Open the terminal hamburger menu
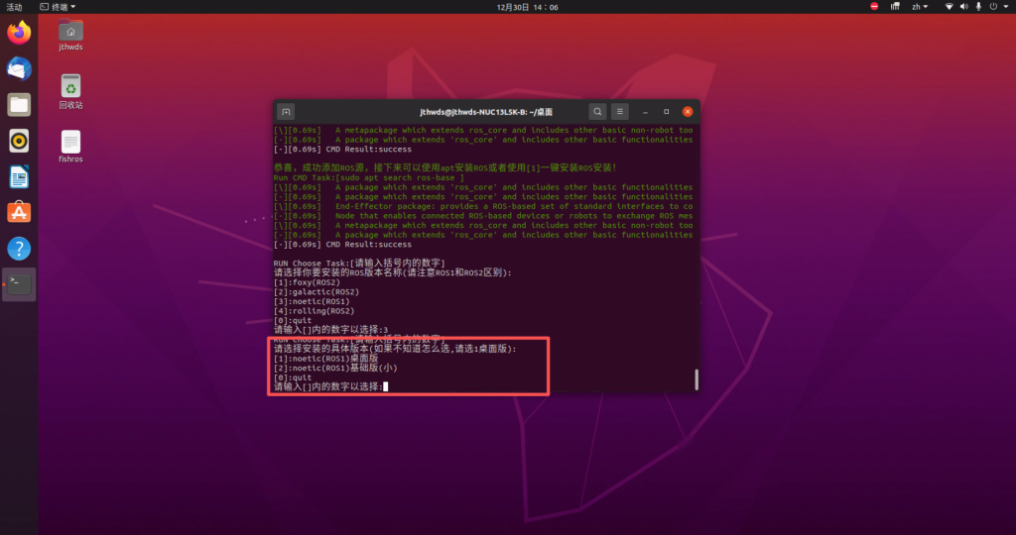This screenshot has width=1016, height=535. tap(620, 112)
